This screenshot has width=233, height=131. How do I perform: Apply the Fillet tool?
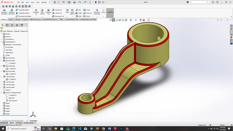pos(67,11)
